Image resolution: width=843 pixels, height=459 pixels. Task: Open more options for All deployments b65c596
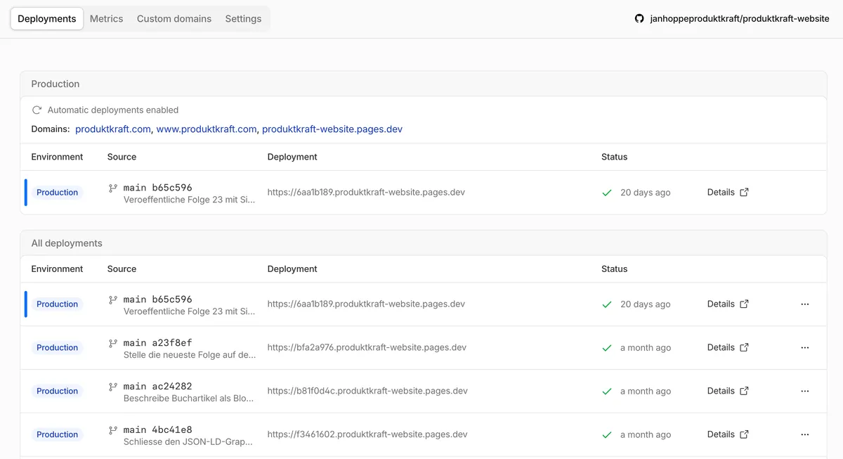pyautogui.click(x=805, y=304)
